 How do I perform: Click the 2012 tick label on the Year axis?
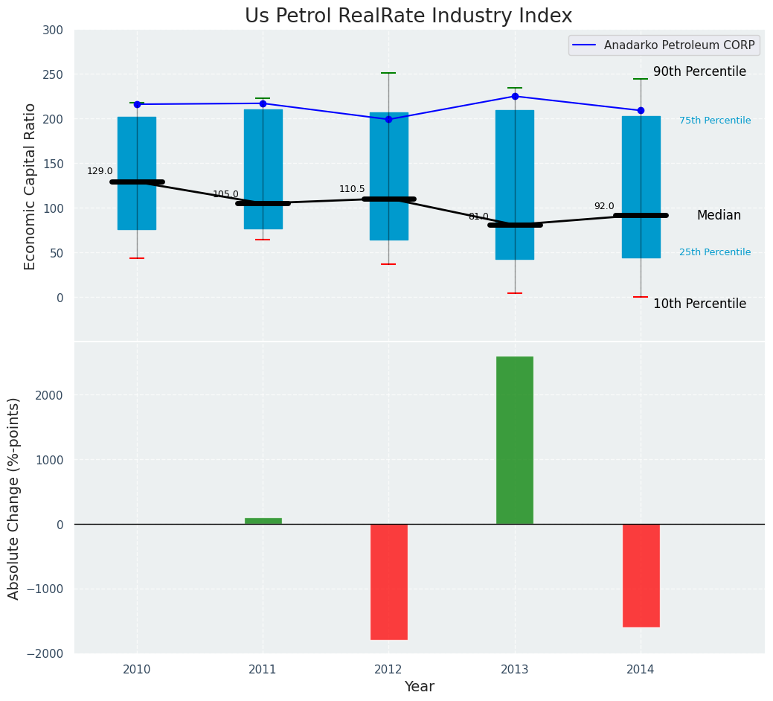(x=388, y=670)
